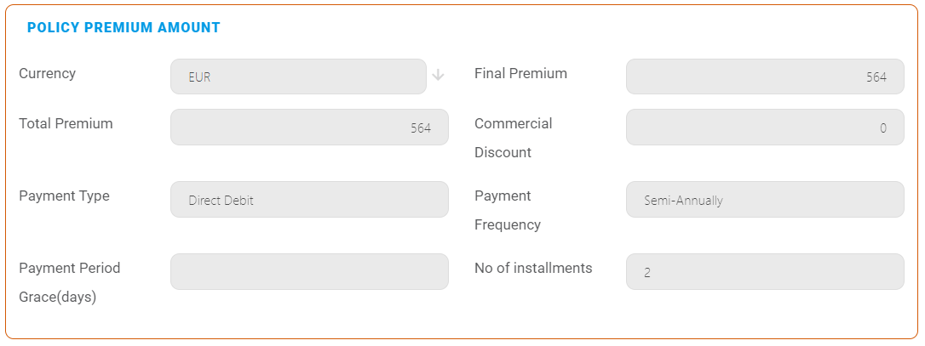Open the Currency EUR dropdown
Screen dimensions: 925x346
pyautogui.click(x=298, y=77)
